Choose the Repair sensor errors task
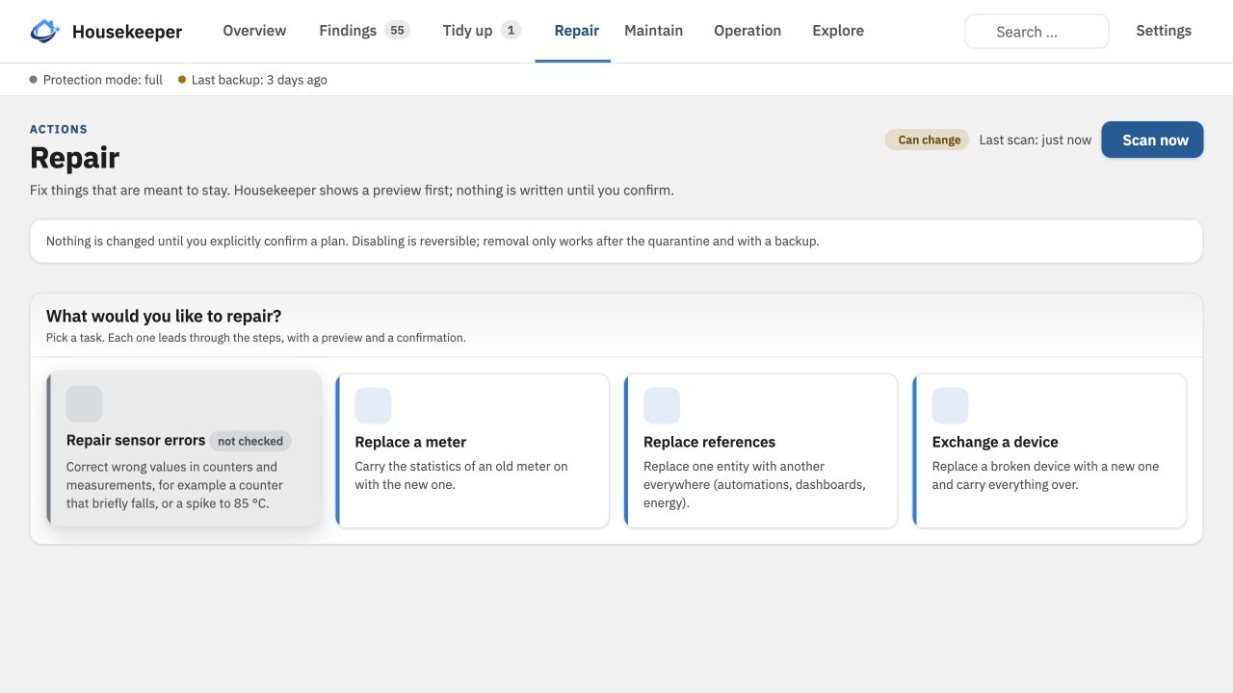 [184, 449]
